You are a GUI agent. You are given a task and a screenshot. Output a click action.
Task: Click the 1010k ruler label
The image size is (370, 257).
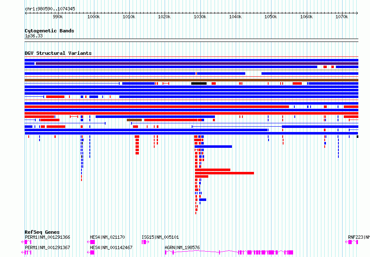click(129, 17)
